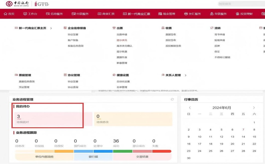The width and height of the screenshot is (265, 164).
Task: Expand the 新一代商业汇票主页 arrow
Action: click(x=51, y=28)
